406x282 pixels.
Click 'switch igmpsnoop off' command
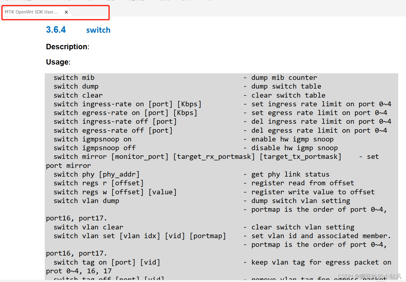click(95, 148)
